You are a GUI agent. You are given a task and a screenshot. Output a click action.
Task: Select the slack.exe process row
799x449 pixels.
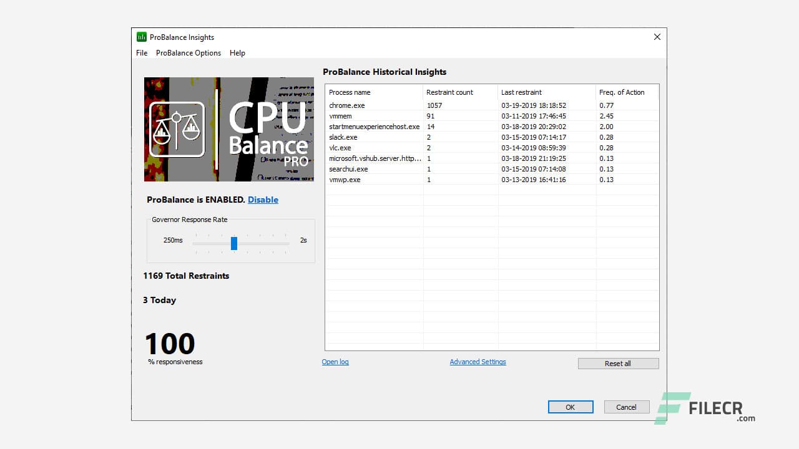pos(375,137)
